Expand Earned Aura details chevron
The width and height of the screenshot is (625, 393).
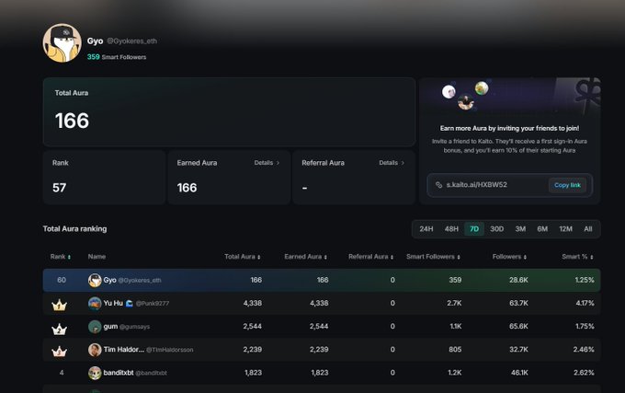click(x=278, y=163)
